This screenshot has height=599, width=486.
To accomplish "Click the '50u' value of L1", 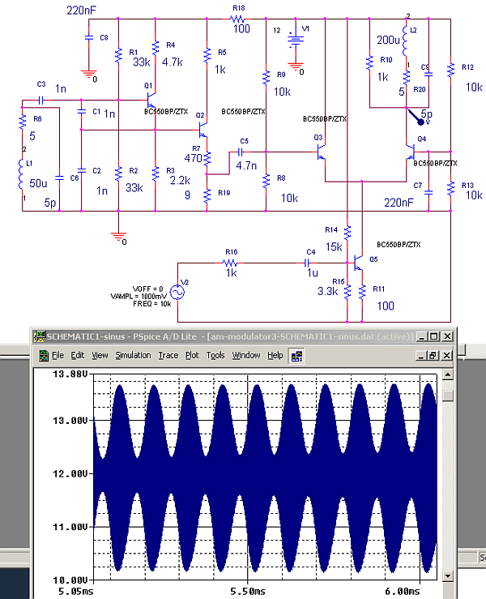I will pyautogui.click(x=39, y=183).
